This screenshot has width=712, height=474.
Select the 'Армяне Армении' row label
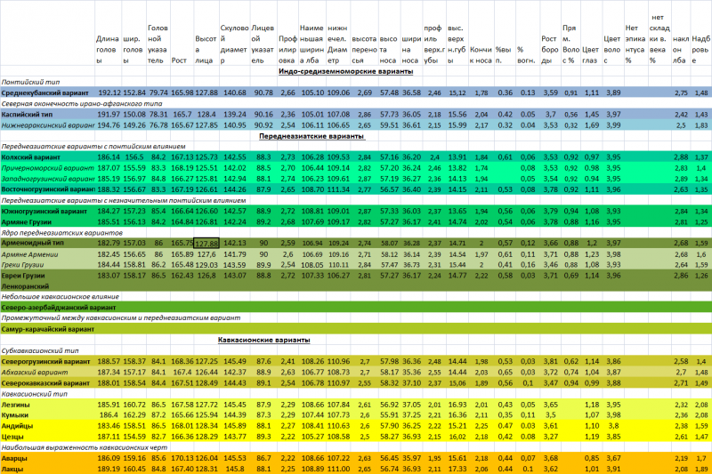(30, 254)
